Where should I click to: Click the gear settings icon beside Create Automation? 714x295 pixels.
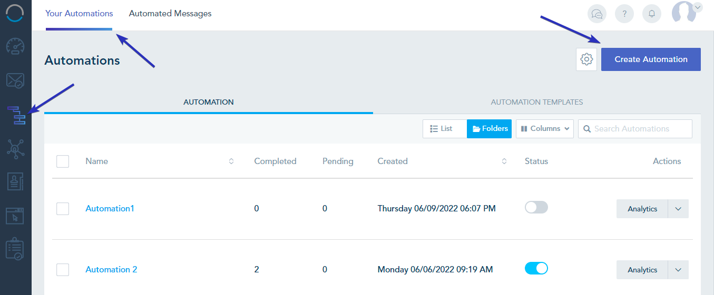pyautogui.click(x=586, y=59)
